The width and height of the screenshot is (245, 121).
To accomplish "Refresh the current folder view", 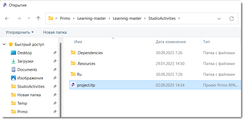I will click(x=231, y=18).
